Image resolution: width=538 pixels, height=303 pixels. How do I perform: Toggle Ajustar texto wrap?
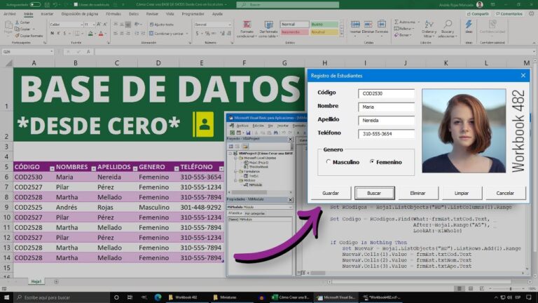coord(162,25)
